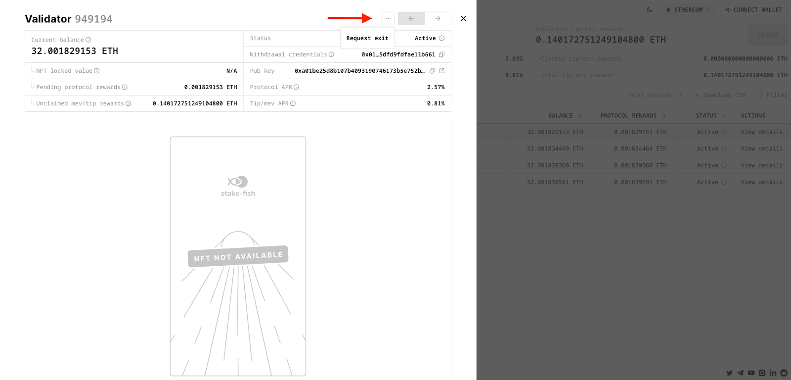Click the 32.001829153 ETH current balance value

click(x=75, y=51)
